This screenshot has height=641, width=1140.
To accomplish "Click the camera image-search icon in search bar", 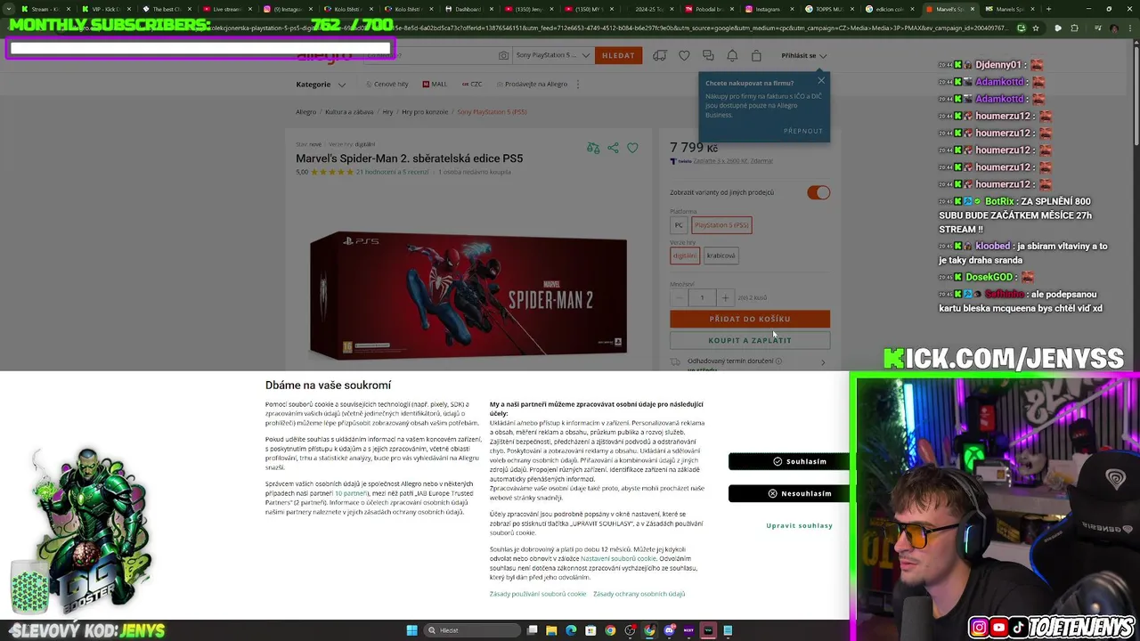I will point(503,55).
